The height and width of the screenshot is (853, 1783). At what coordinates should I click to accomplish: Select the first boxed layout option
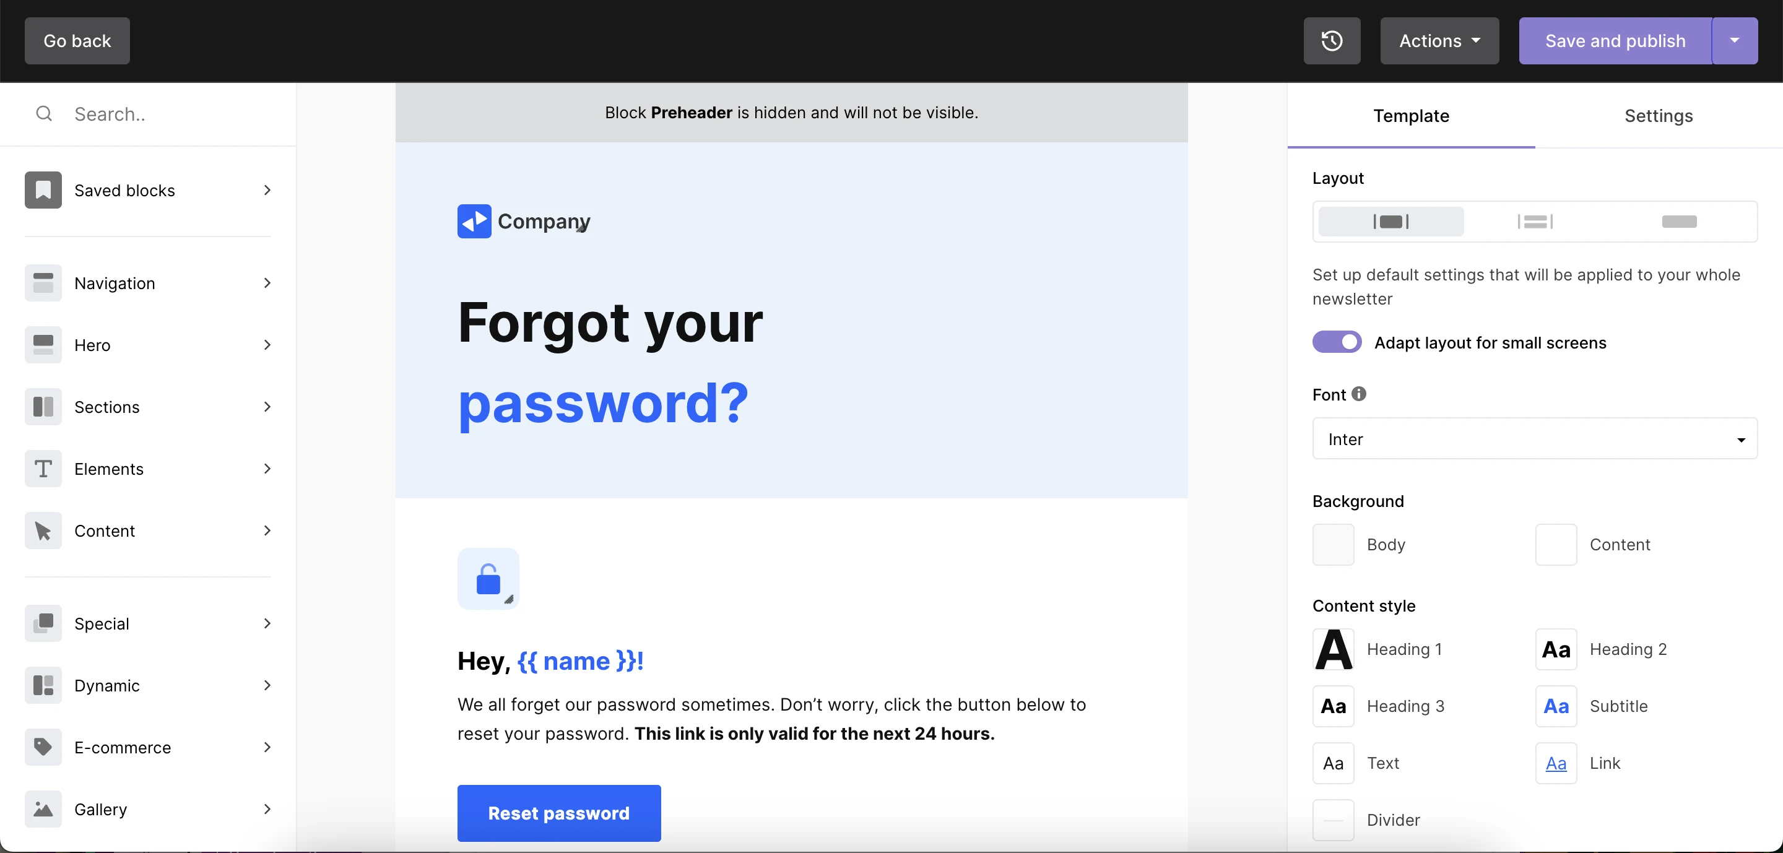(1390, 222)
